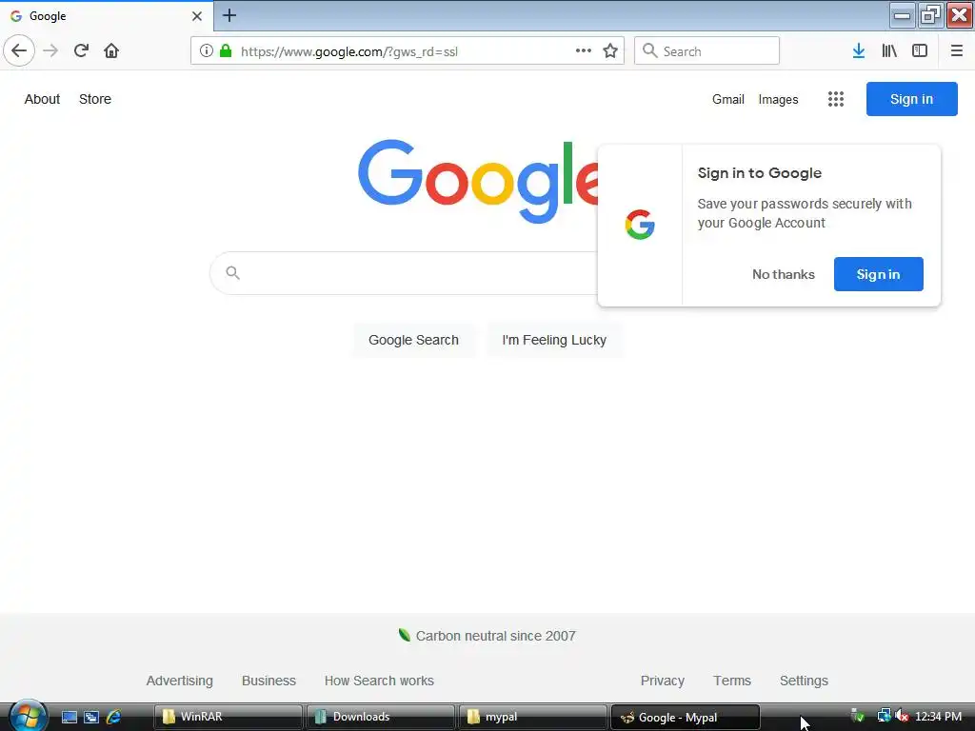Show site information icon in address bar
This screenshot has width=975, height=731.
click(x=206, y=51)
